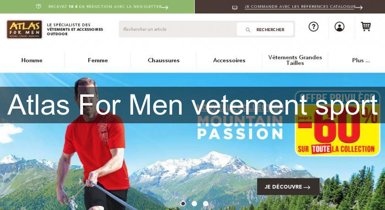Click the newsletter banner arrow icon
Image resolution: width=385 pixels, height=210 pixels.
pyautogui.click(x=165, y=7)
